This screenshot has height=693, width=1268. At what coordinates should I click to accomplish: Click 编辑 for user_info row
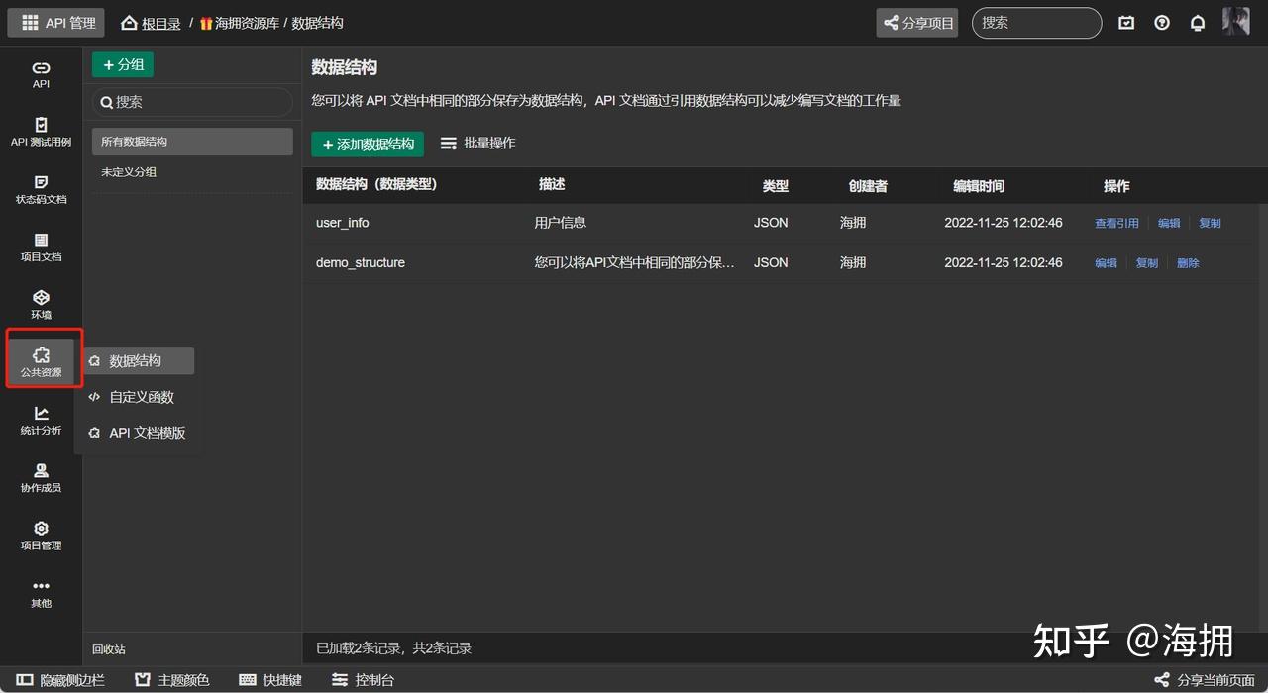[1169, 224]
